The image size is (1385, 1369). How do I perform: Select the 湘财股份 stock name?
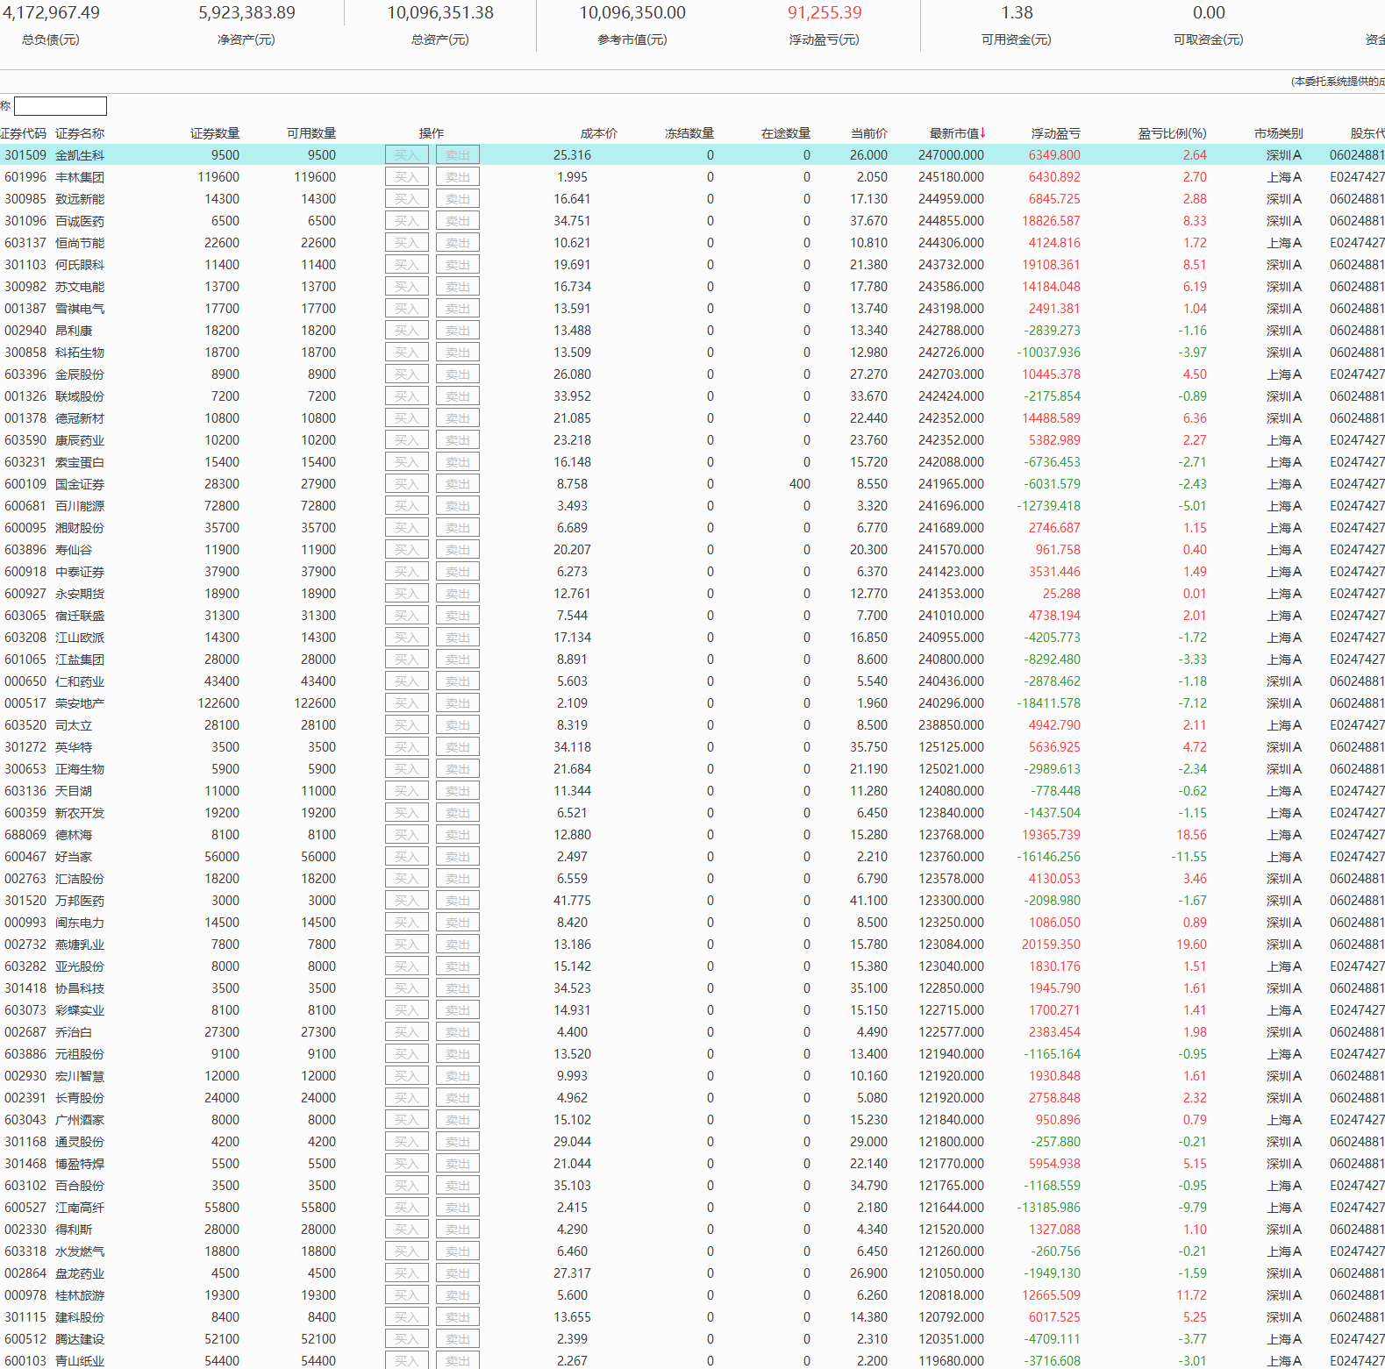[x=80, y=528]
